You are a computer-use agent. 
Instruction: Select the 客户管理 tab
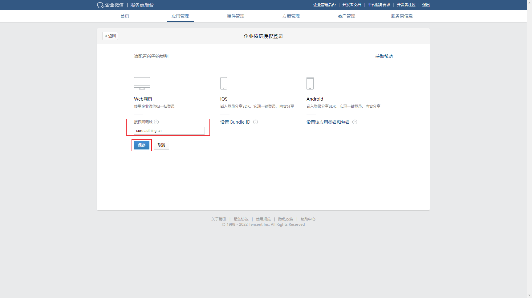(x=347, y=16)
